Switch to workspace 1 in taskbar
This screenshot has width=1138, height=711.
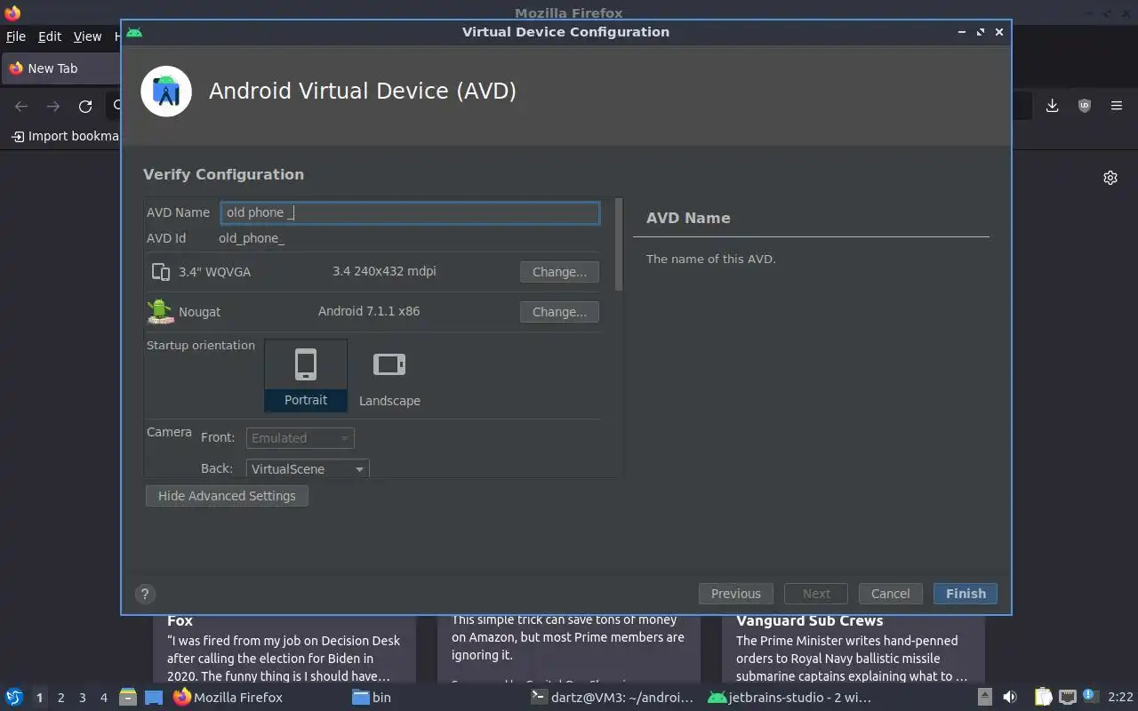tap(39, 698)
